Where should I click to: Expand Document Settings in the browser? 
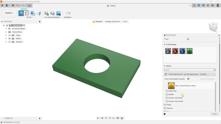pyautogui.click(x=6, y=29)
